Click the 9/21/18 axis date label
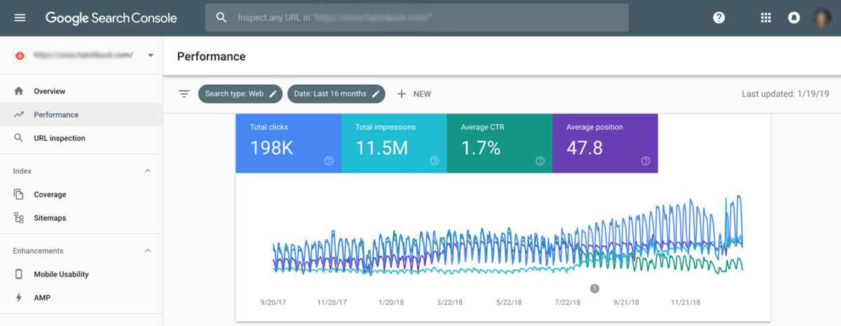841x326 pixels. point(627,303)
